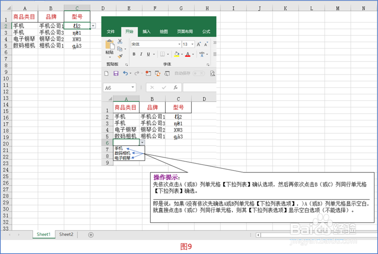Toggle Underline formatting

148,54
